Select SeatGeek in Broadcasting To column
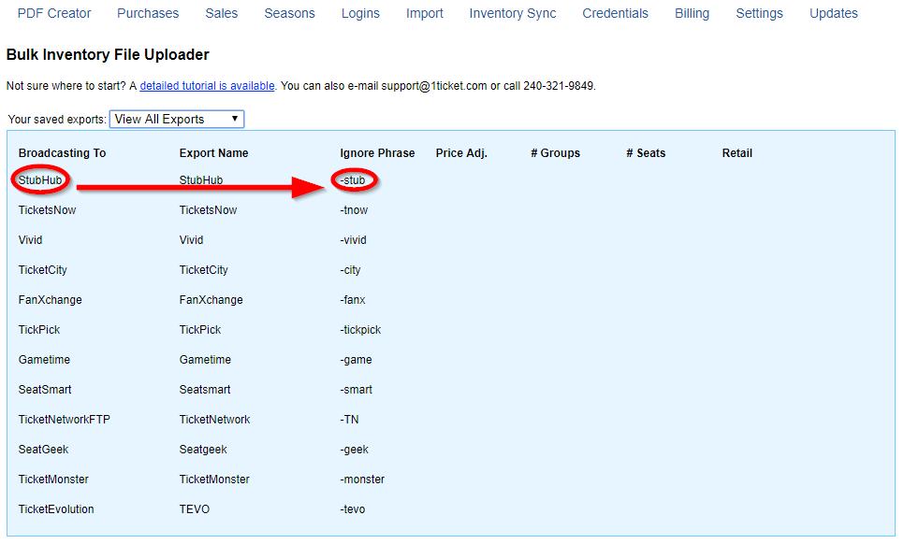This screenshot has height=544, width=904. coord(44,450)
